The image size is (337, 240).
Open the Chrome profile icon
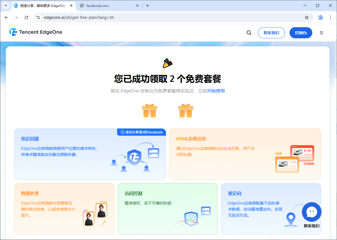point(321,17)
